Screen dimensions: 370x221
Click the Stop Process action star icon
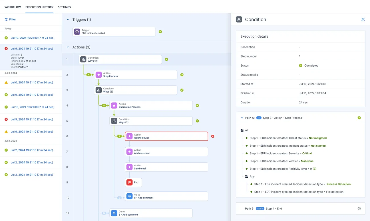[98, 75]
